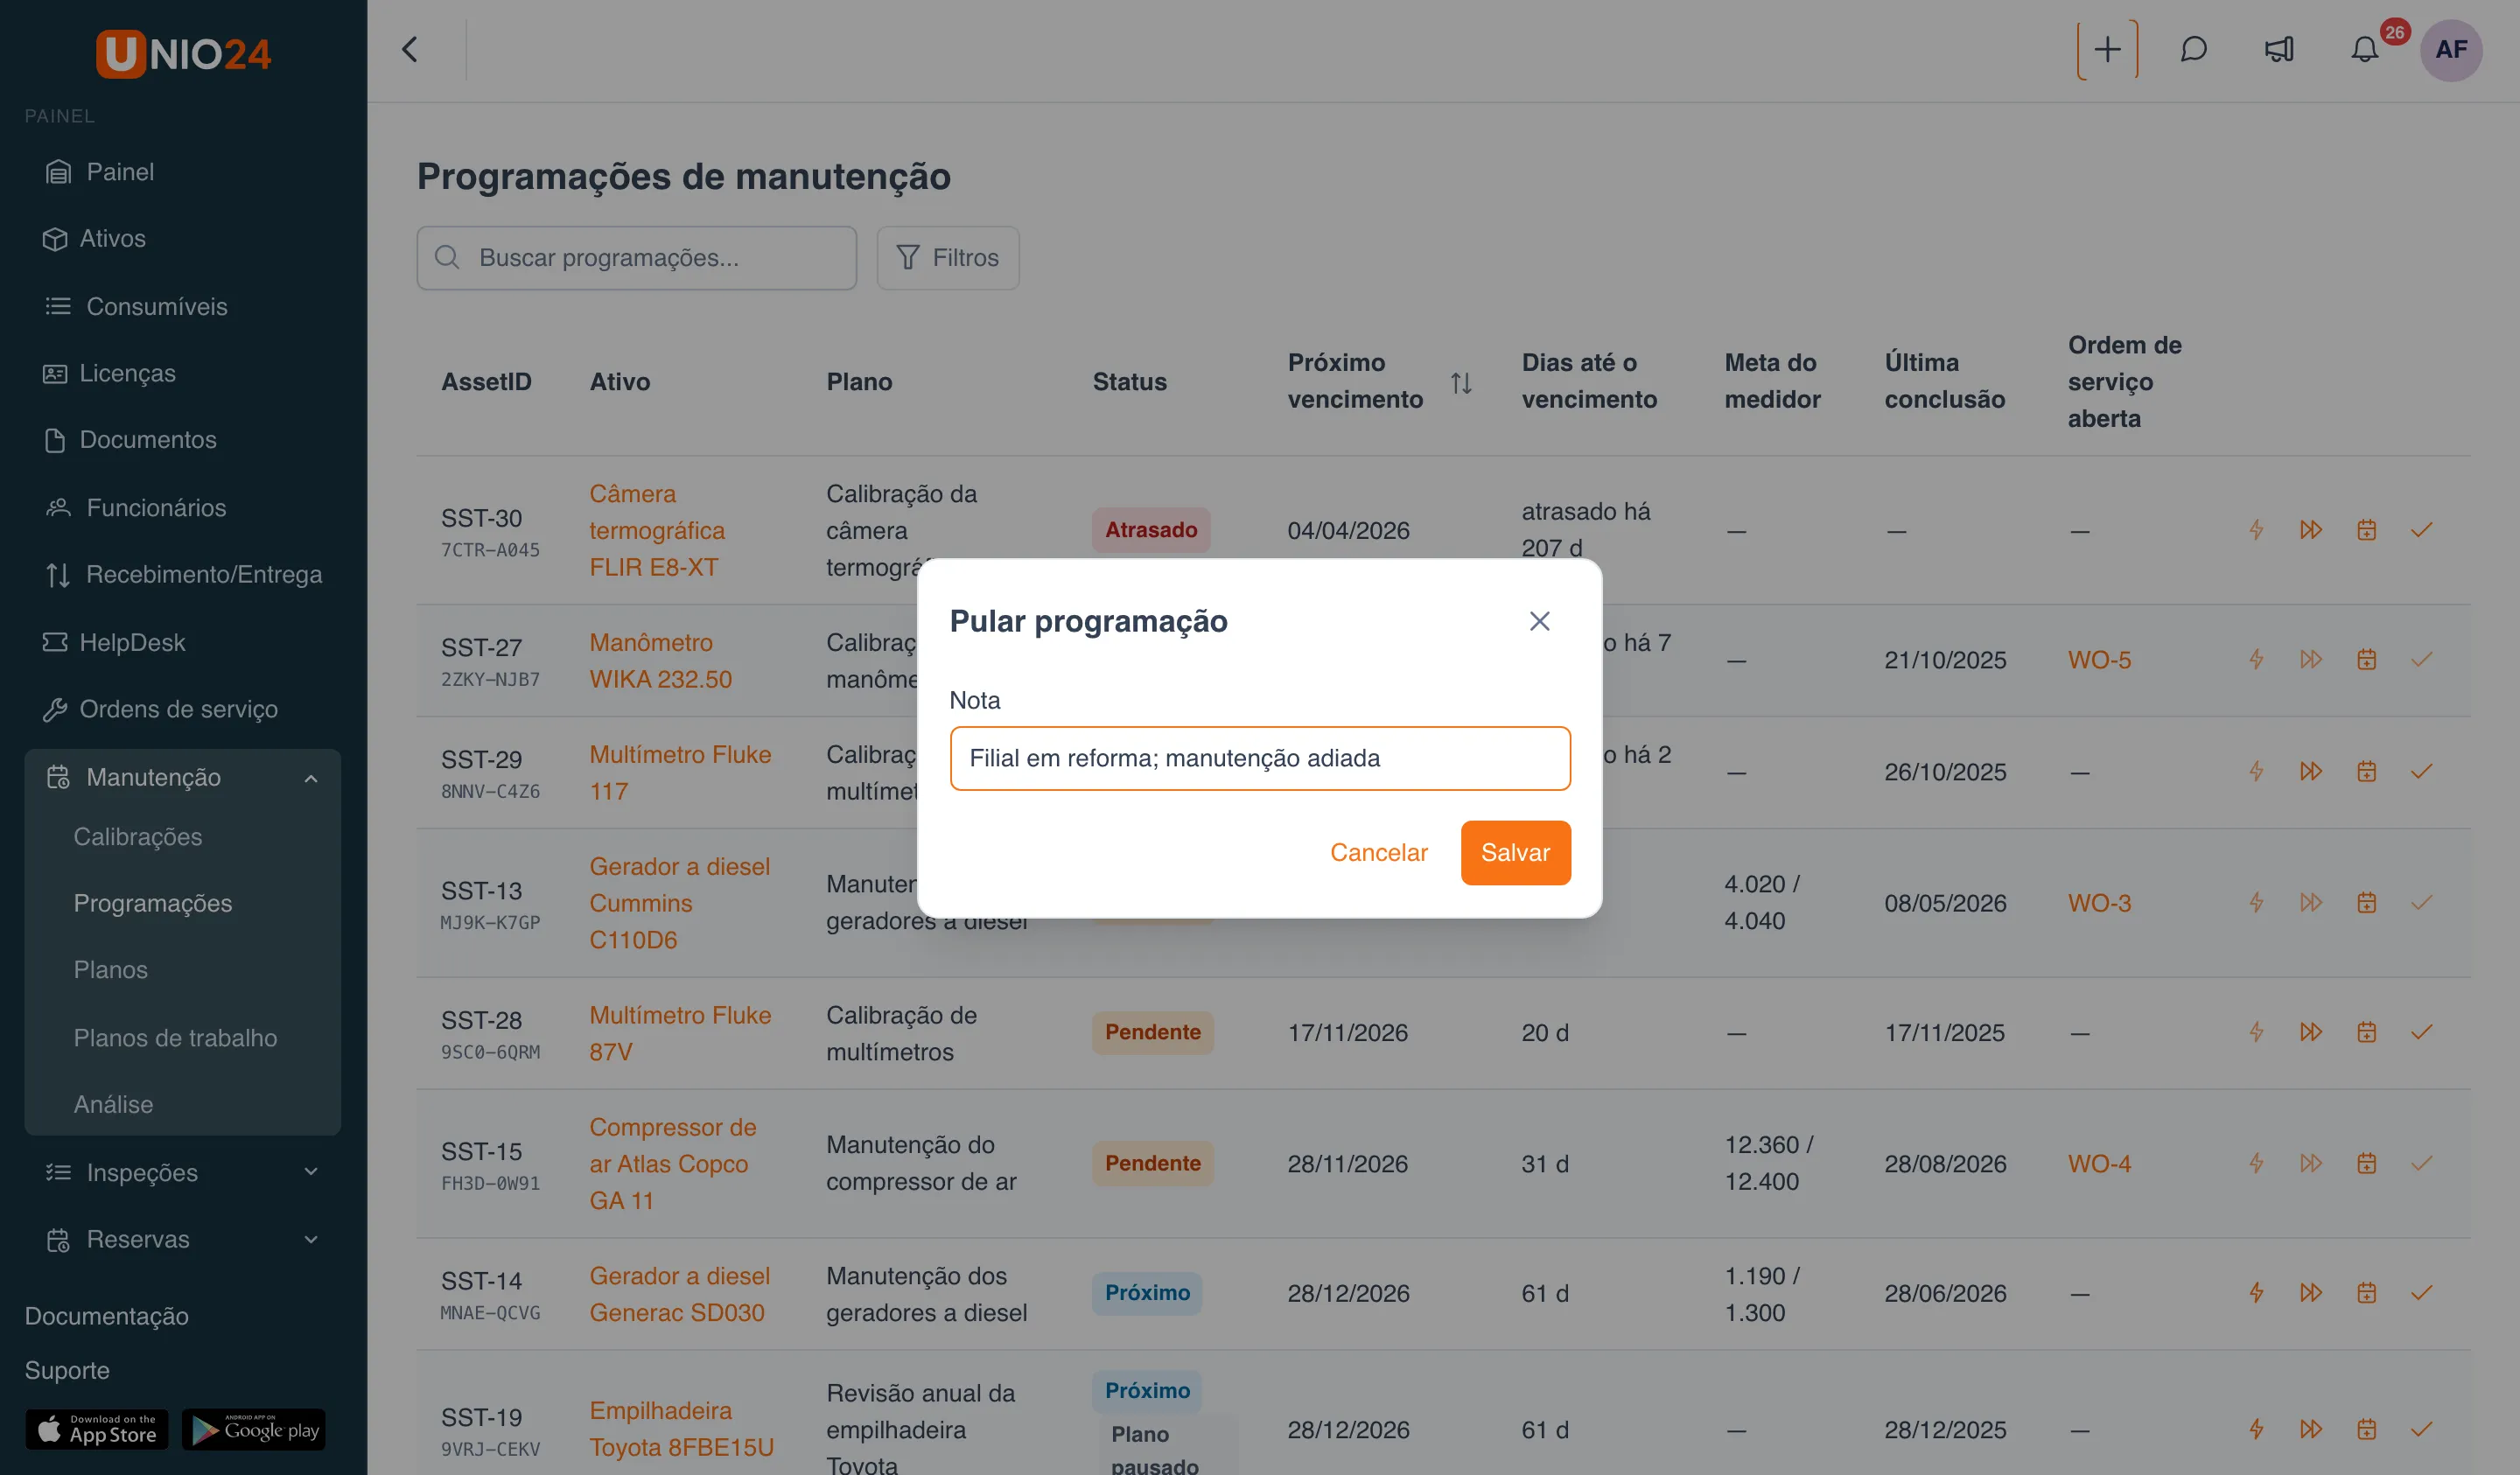The height and width of the screenshot is (1475, 2520).
Task: Click the plus add button in header
Action: (2107, 49)
